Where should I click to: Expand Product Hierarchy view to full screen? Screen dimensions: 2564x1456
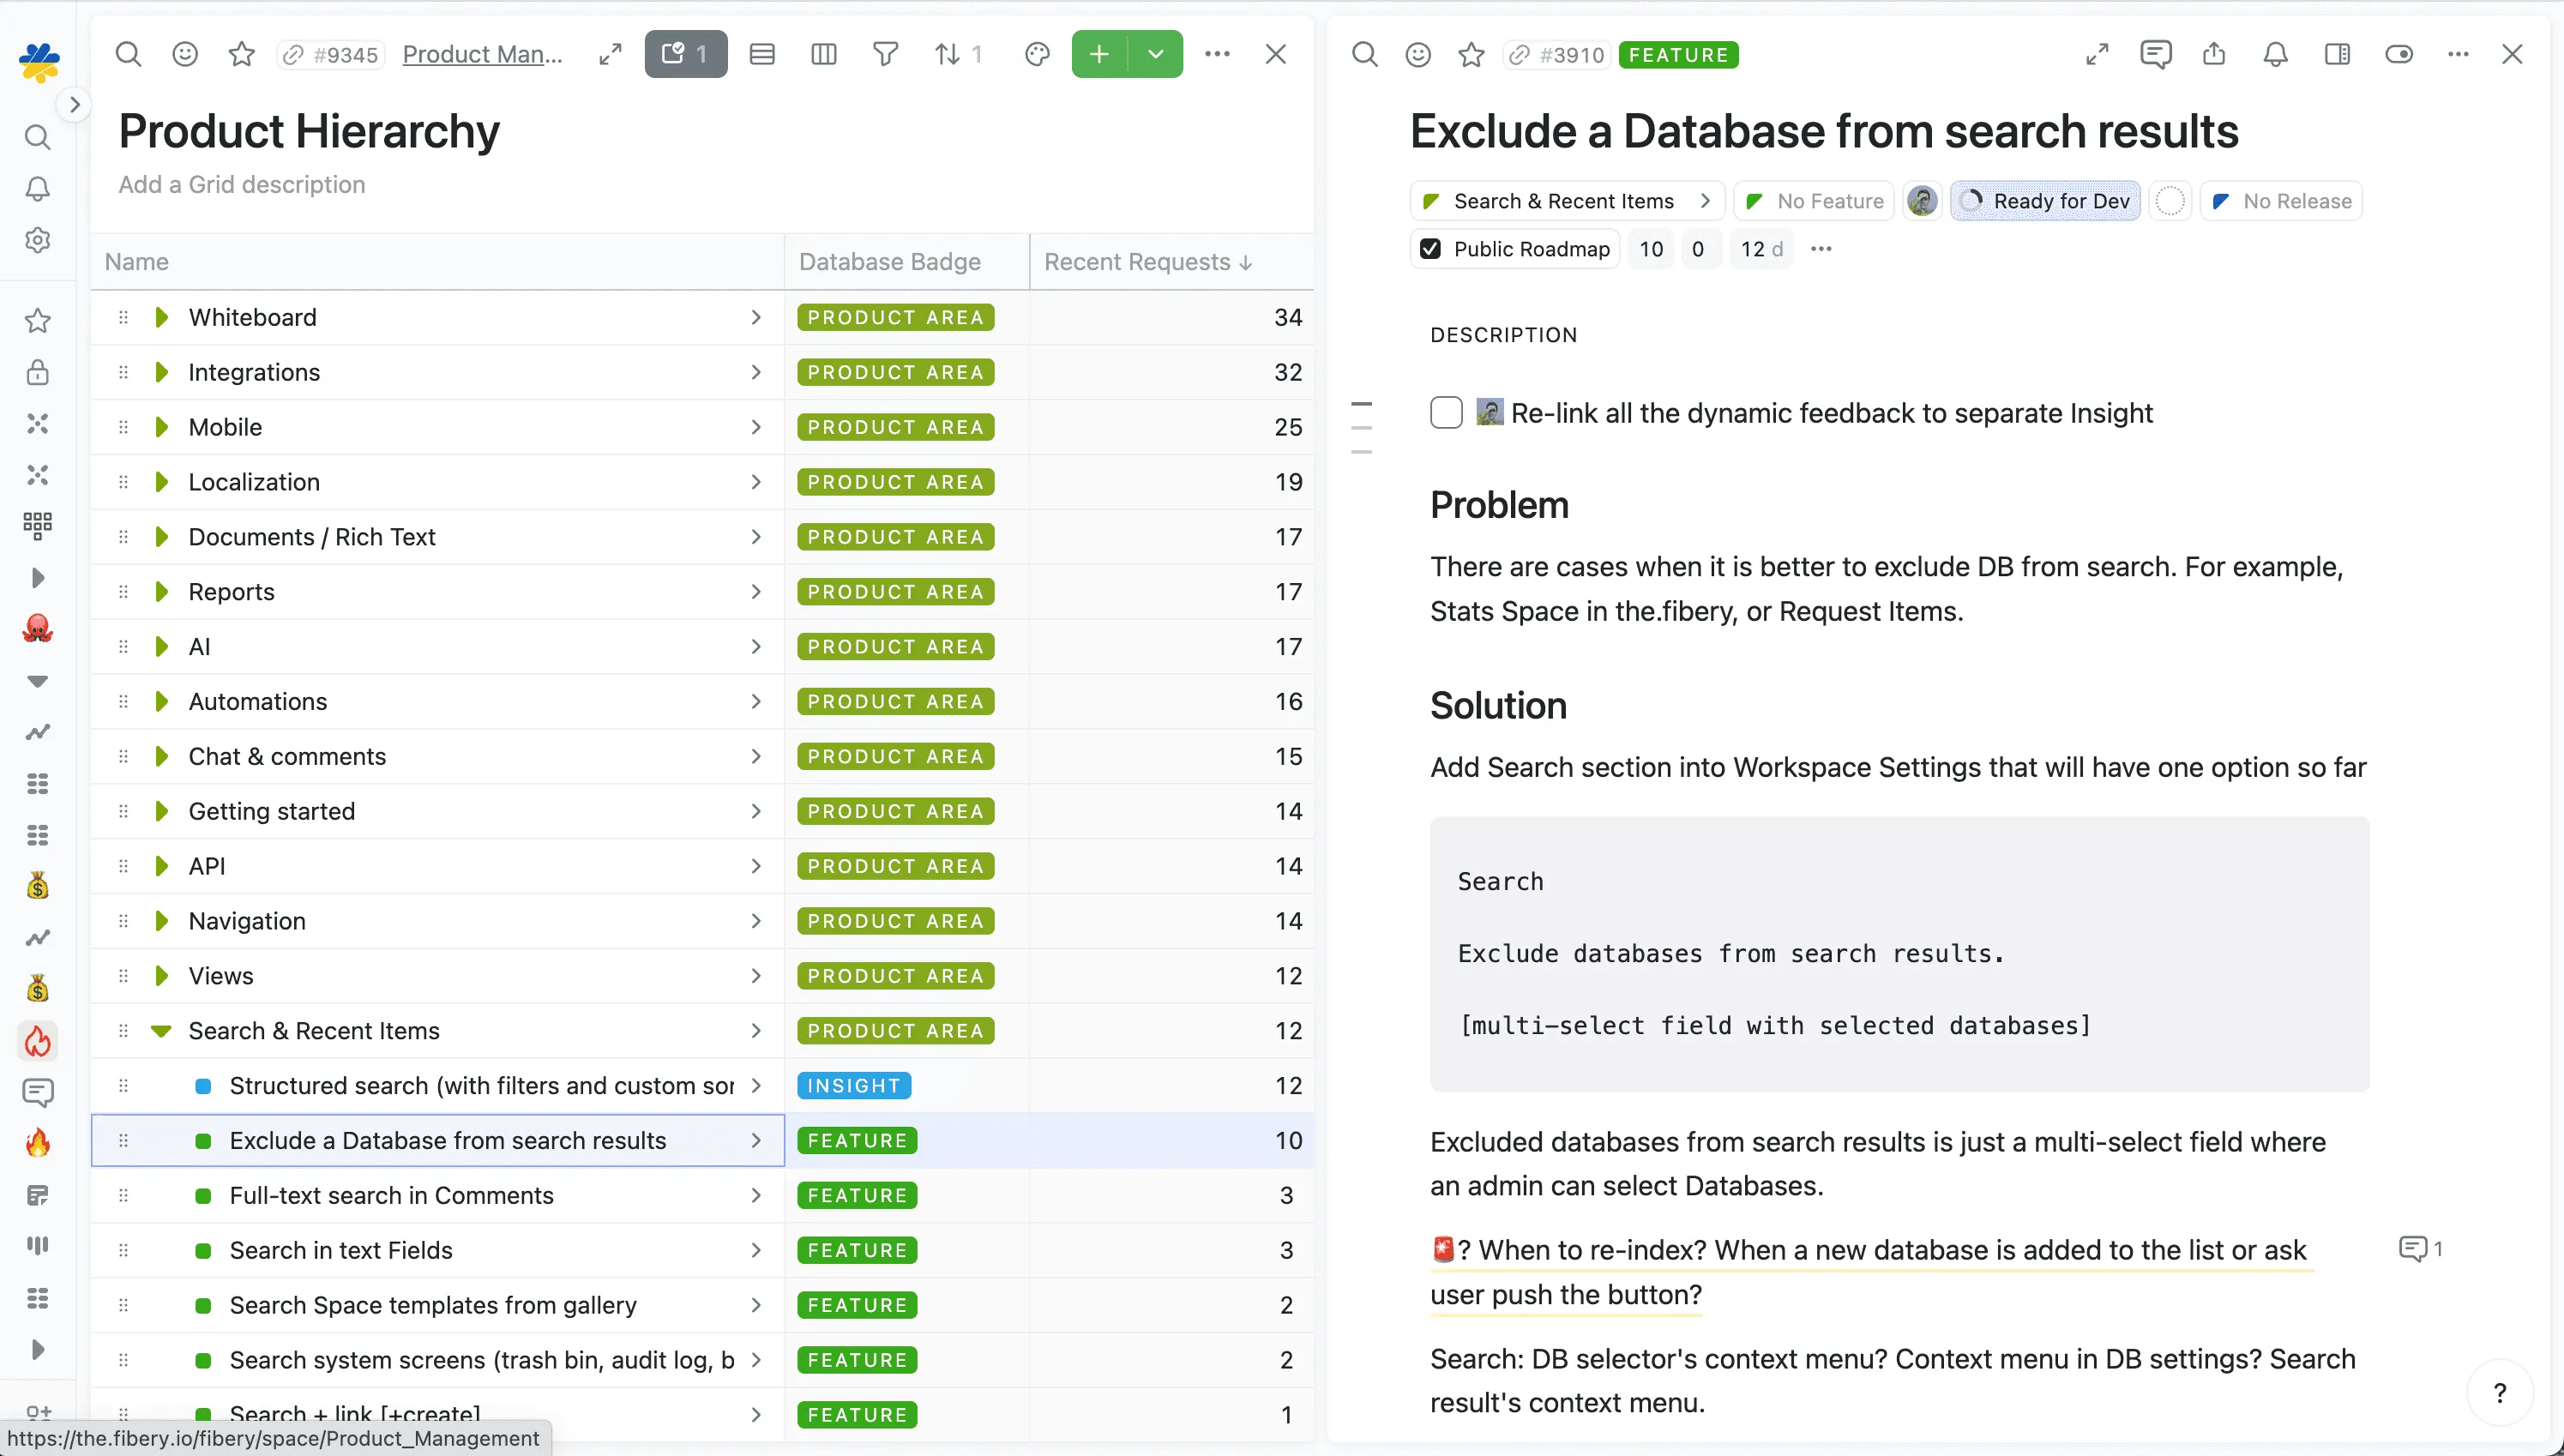click(610, 54)
